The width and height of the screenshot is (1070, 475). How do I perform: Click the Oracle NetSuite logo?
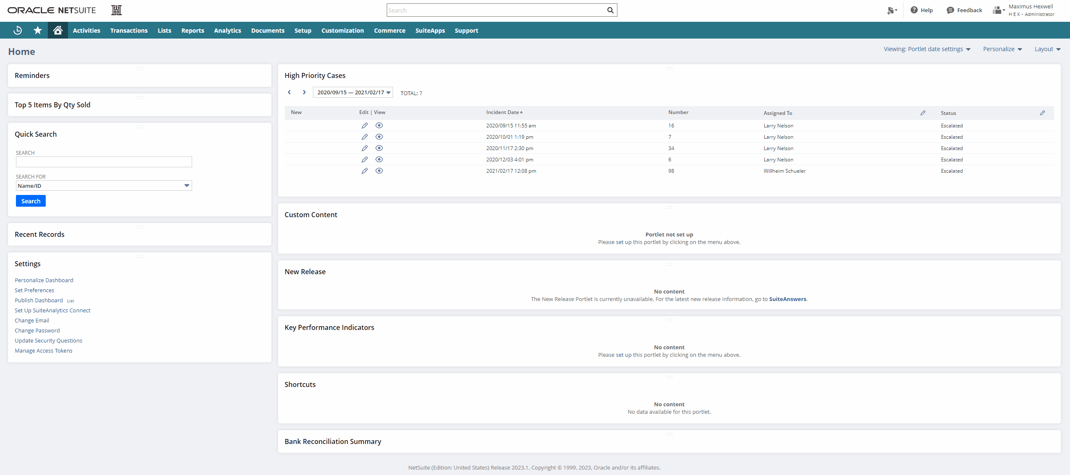52,10
